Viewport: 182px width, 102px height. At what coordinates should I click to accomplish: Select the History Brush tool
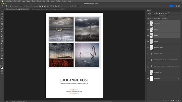[2, 36]
